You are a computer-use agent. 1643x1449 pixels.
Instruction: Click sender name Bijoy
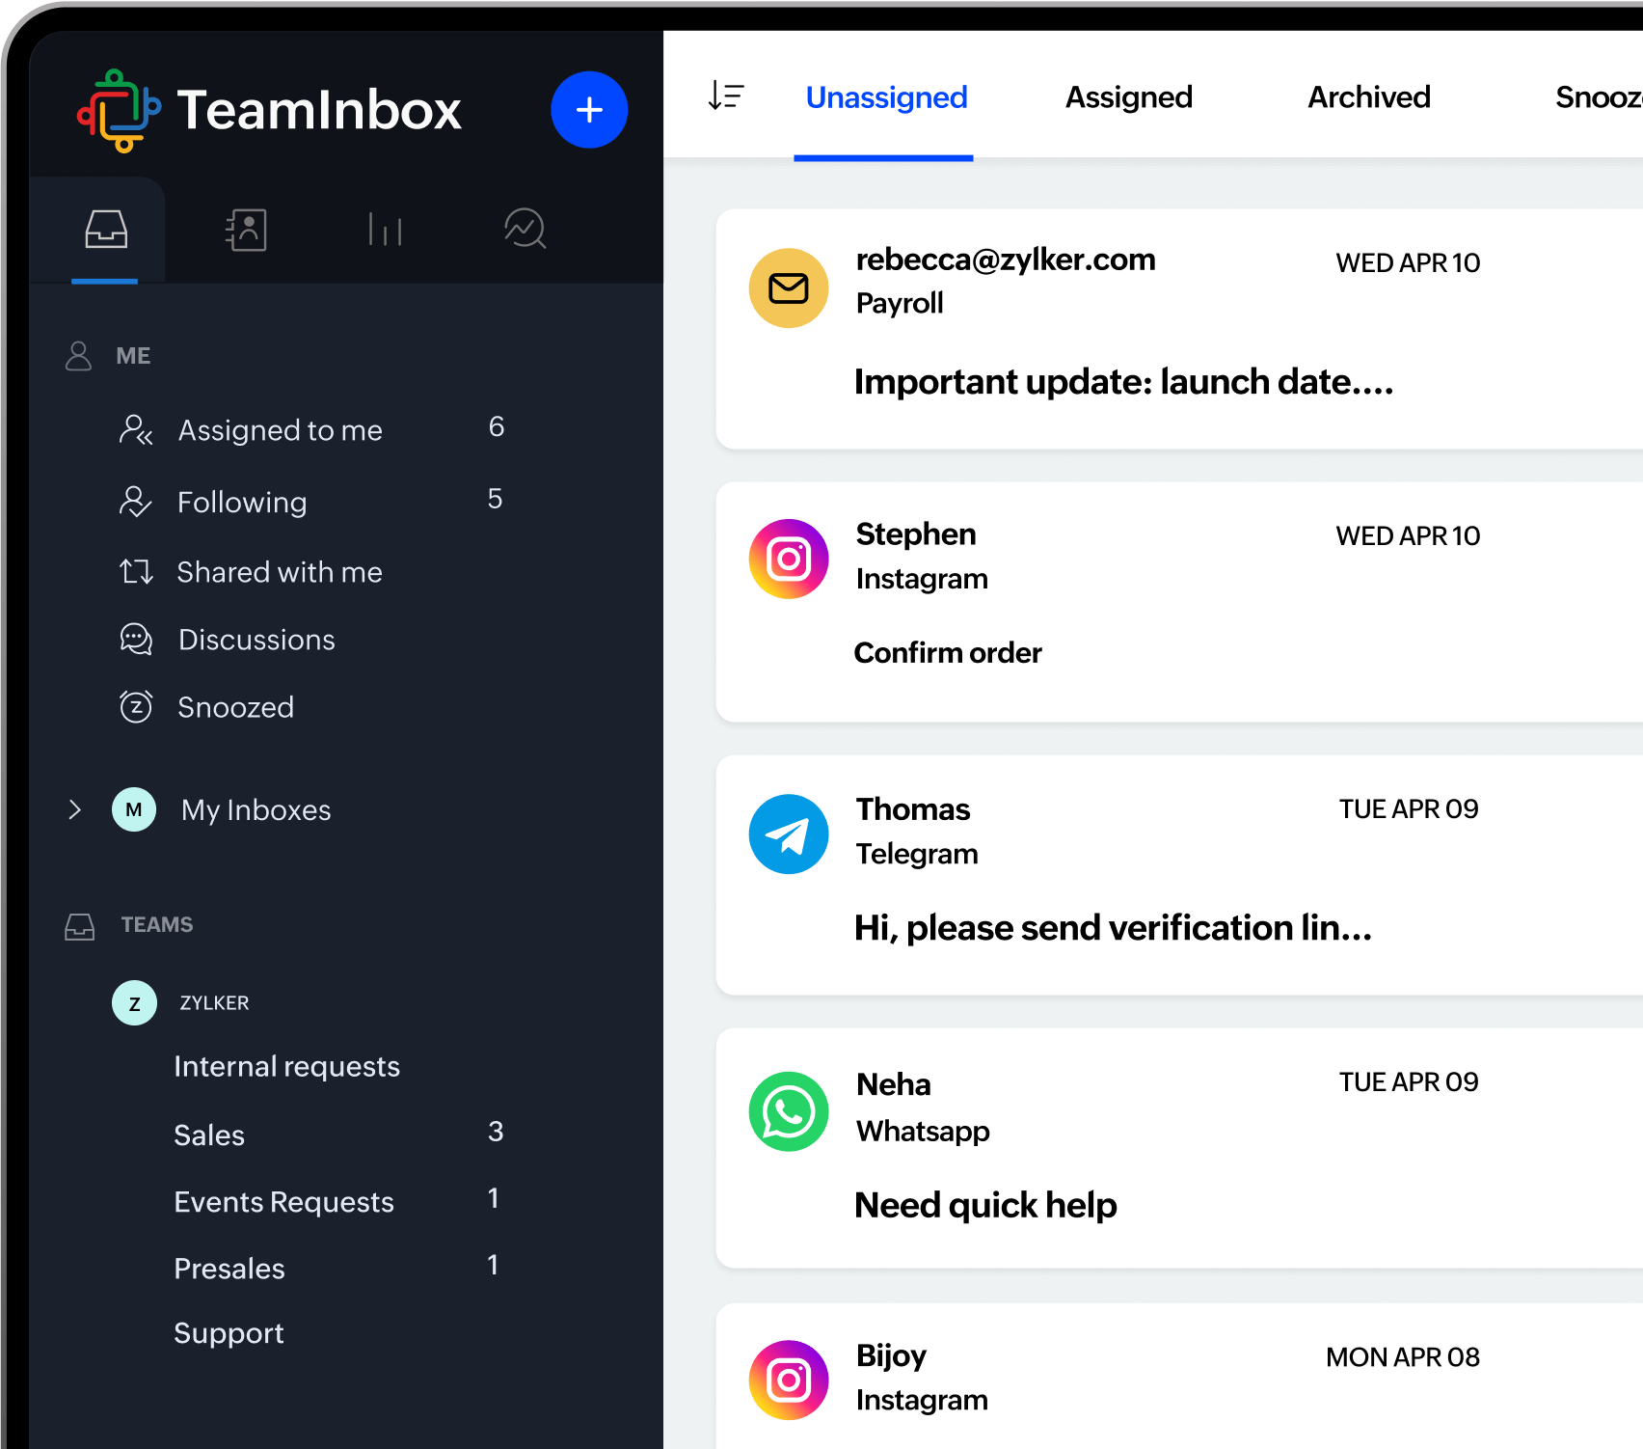(891, 1356)
